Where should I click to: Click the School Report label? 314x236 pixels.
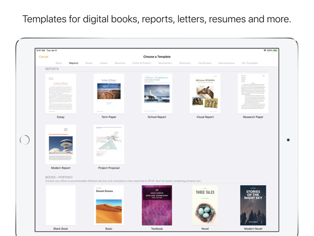click(157, 117)
